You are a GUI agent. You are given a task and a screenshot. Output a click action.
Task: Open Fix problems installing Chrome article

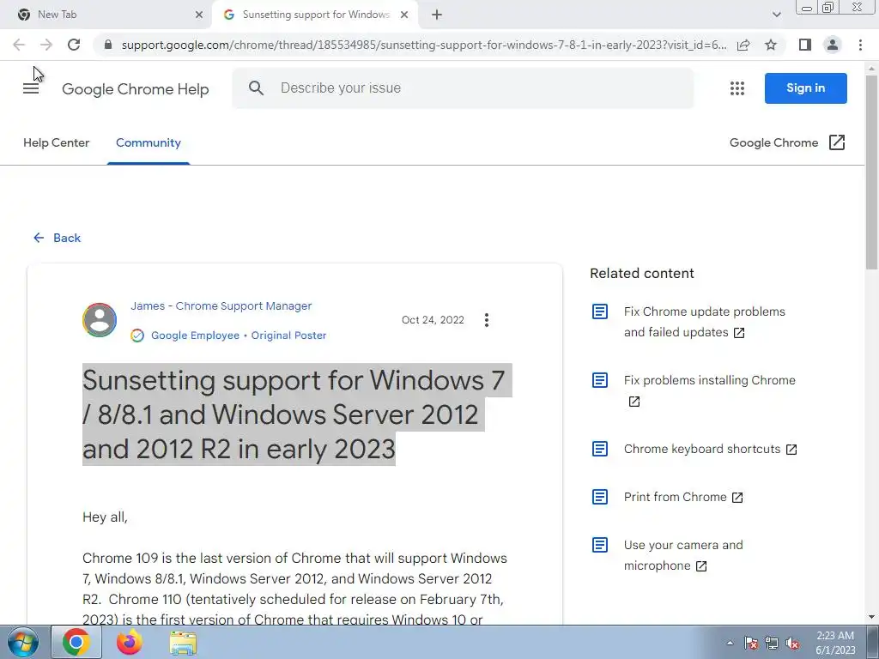[710, 390]
